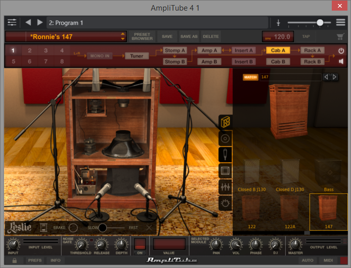Open the Stomp A module

click(x=175, y=50)
